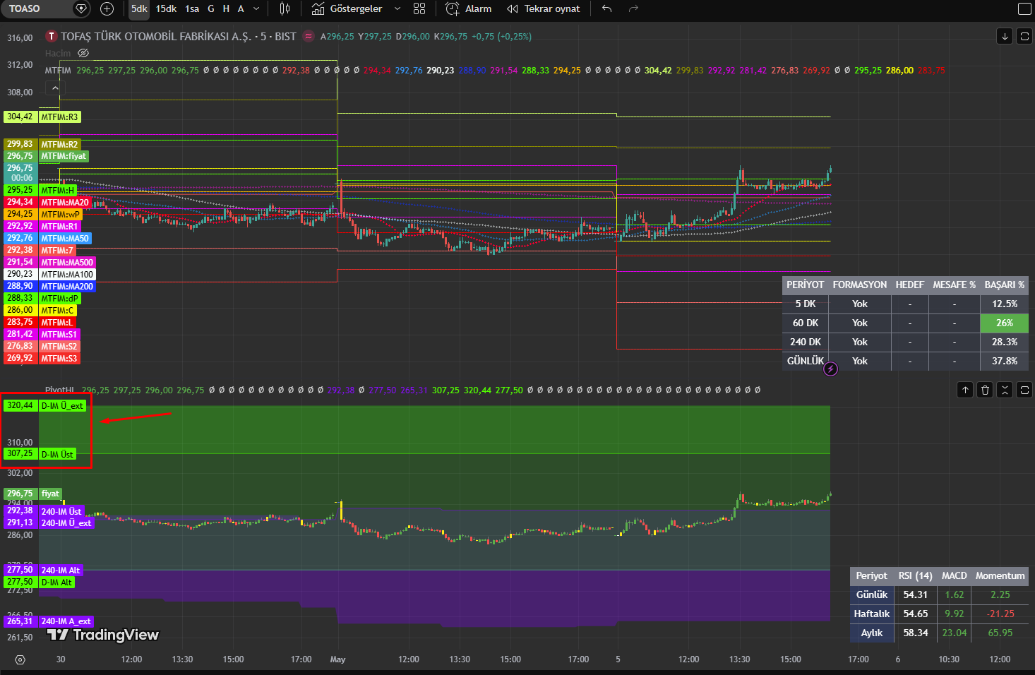Undo the last chart action

tap(607, 8)
